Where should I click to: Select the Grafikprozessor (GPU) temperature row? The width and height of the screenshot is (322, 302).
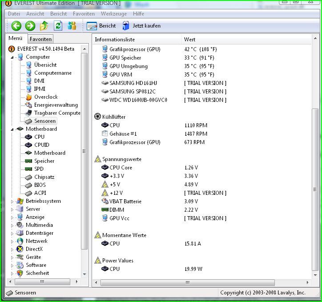(x=159, y=49)
